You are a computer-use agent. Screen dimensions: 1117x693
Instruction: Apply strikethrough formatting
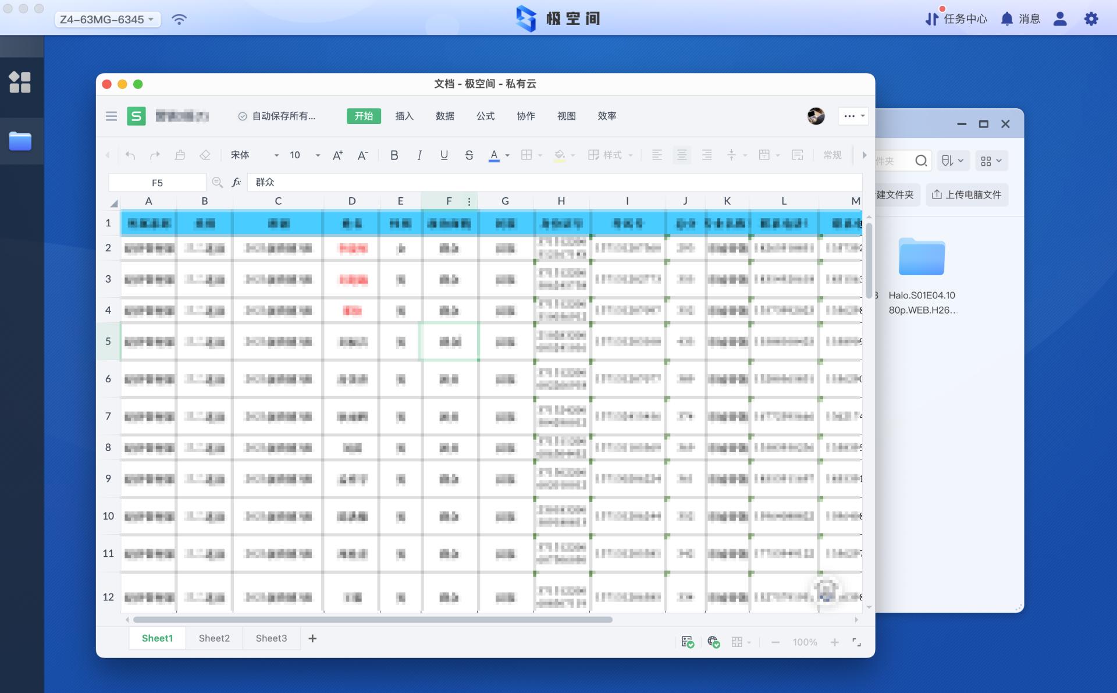click(x=469, y=155)
